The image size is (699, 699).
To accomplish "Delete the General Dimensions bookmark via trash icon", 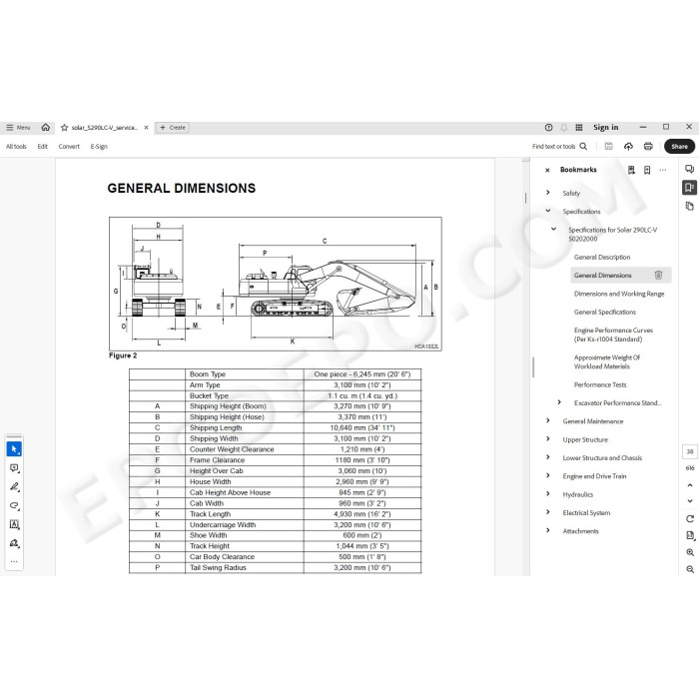I will pyautogui.click(x=658, y=275).
